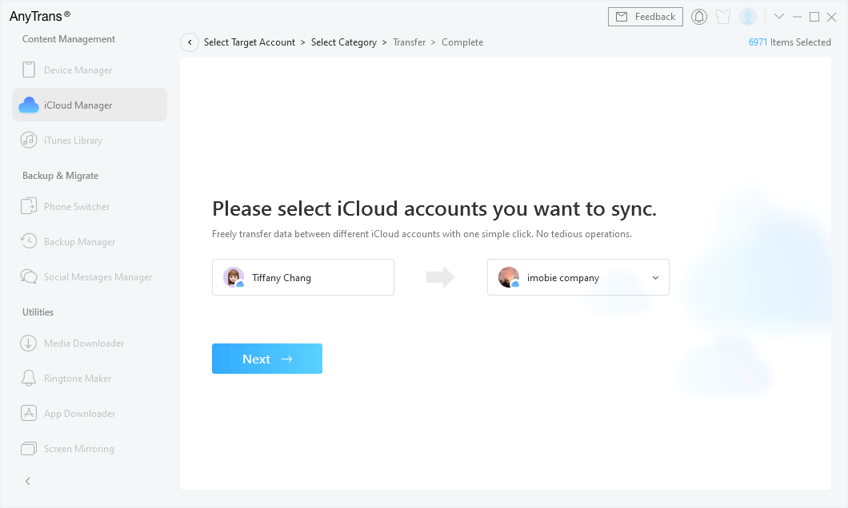
Task: Open Backup Manager clock icon
Action: pyautogui.click(x=29, y=242)
